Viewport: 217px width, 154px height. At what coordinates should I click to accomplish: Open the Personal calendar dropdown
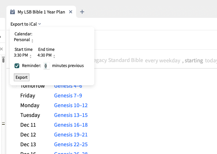coord(24,40)
